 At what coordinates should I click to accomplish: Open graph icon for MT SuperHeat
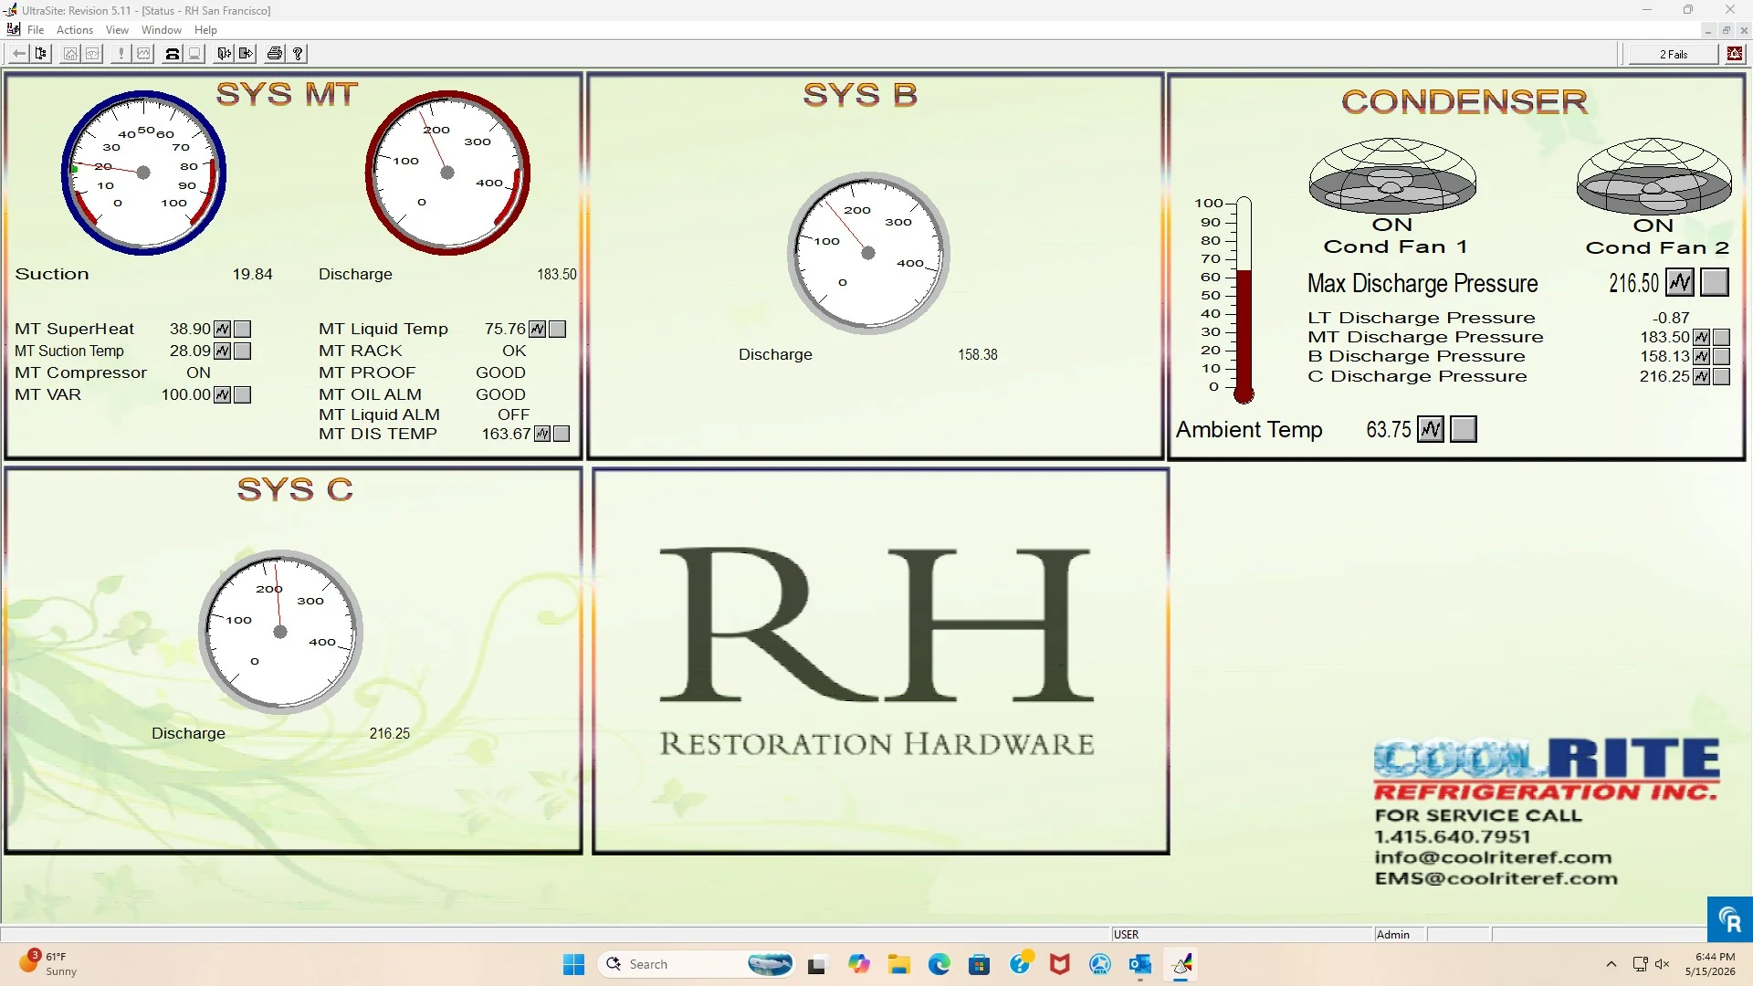[x=223, y=329]
